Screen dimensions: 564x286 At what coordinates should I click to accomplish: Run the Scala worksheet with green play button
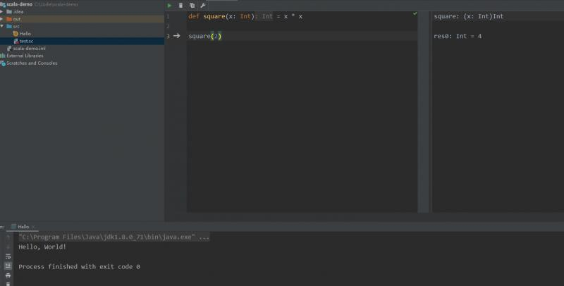click(169, 6)
